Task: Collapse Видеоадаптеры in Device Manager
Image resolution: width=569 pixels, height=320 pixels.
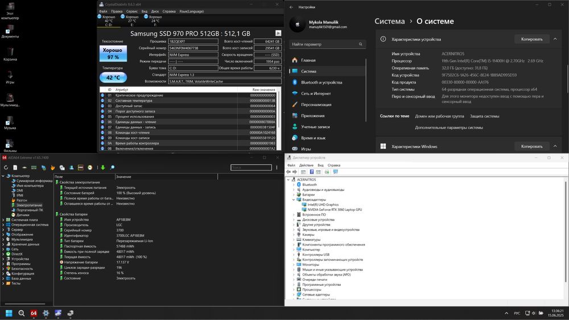Action: click(294, 200)
